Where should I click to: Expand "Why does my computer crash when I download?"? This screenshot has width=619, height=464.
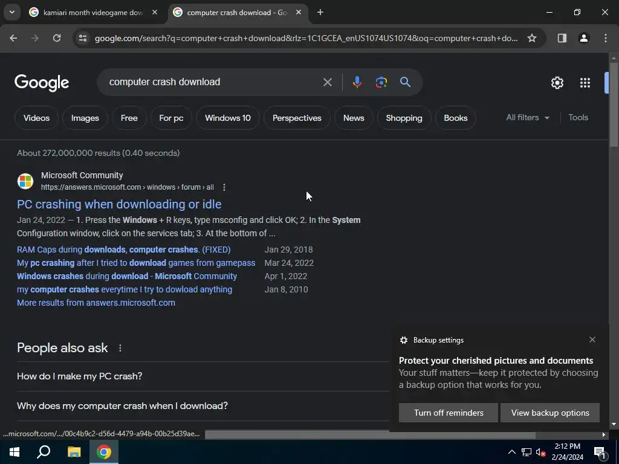pyautogui.click(x=203, y=406)
